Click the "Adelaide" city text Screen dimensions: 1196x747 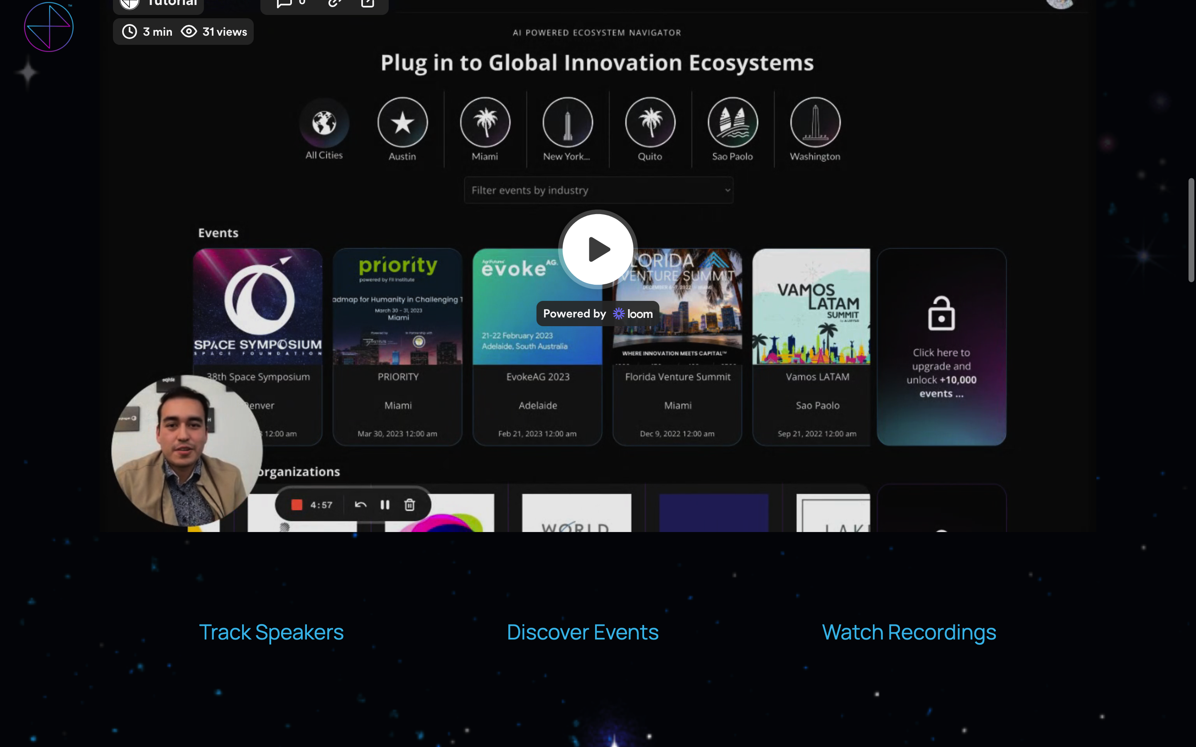538,405
